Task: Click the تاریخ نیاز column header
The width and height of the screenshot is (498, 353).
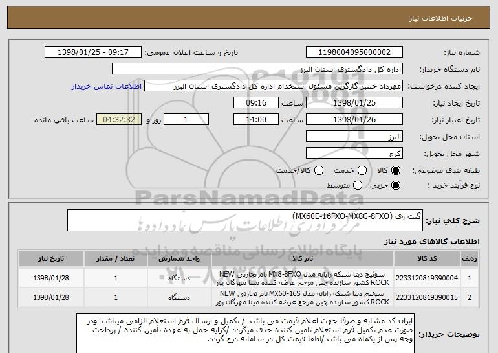Action: coord(51,259)
